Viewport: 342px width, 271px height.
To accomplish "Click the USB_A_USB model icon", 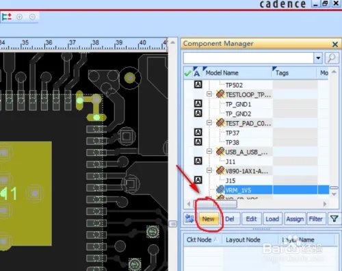I will [x=220, y=151].
